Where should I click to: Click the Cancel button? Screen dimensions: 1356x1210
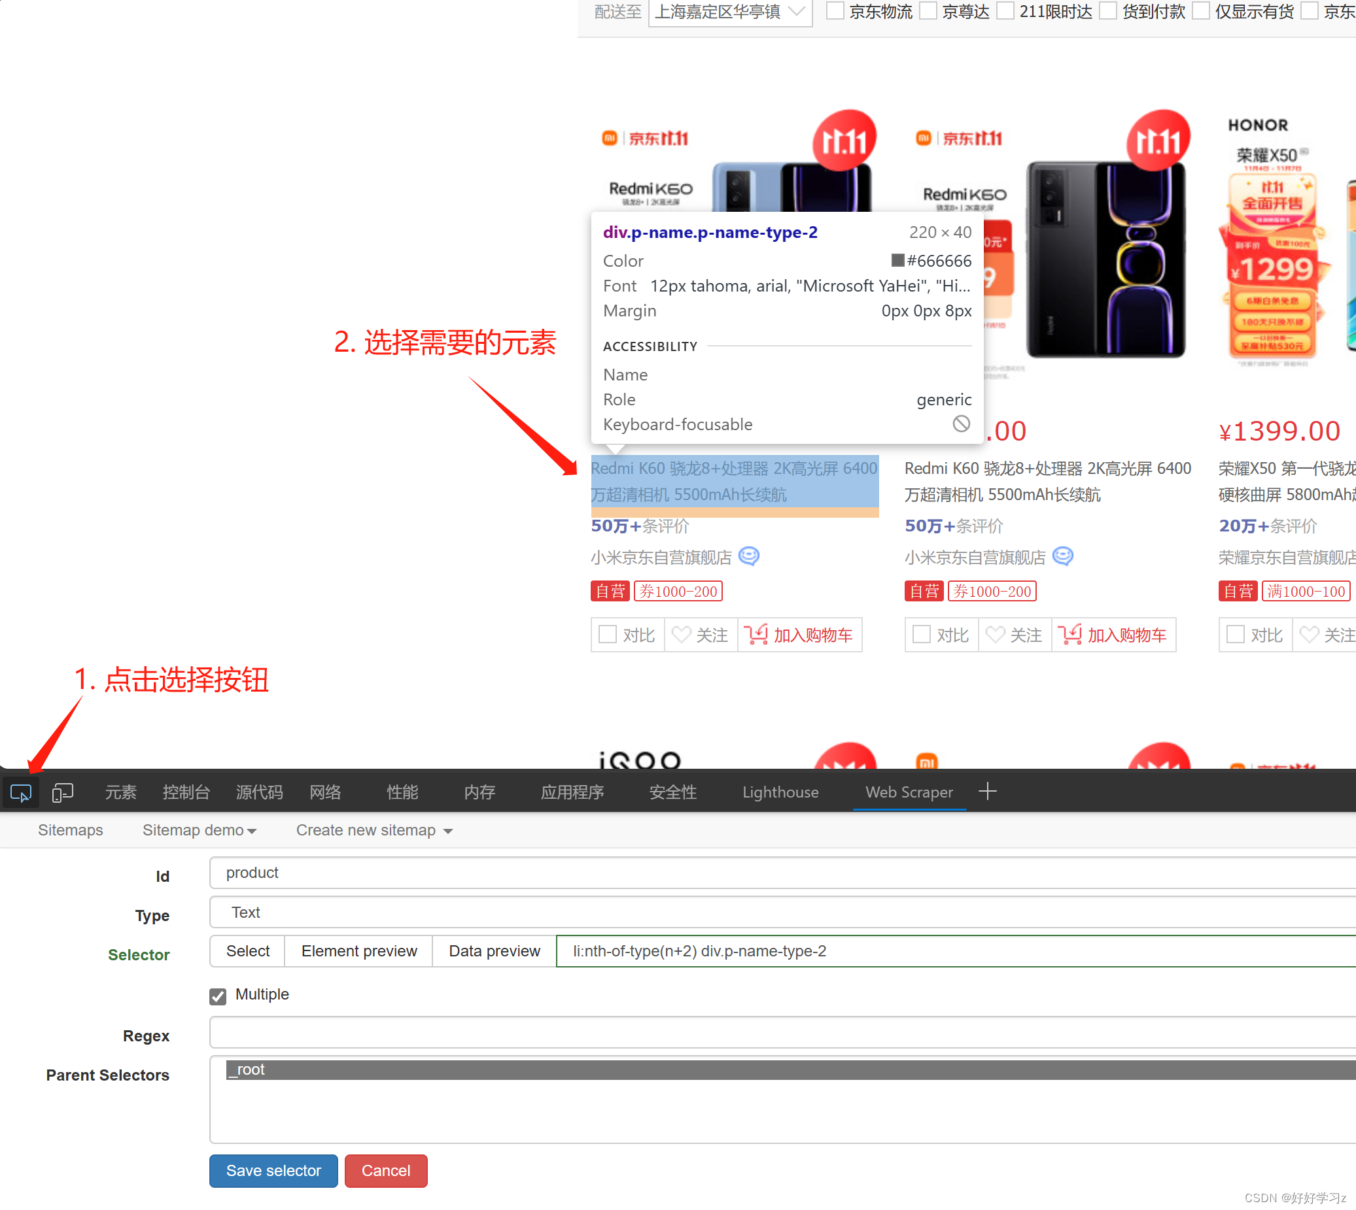coord(386,1170)
